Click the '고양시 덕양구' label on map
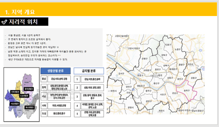 (134, 48)
